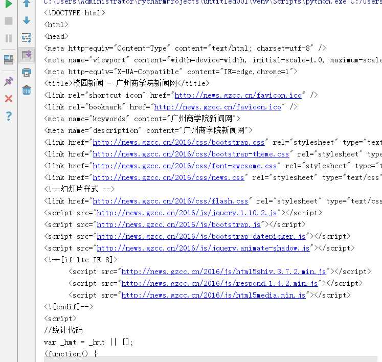Viewport: 382px width, 362px height.
Task: Click the '<!--幻灯片样式 -->' comment line
Action: [x=79, y=189]
